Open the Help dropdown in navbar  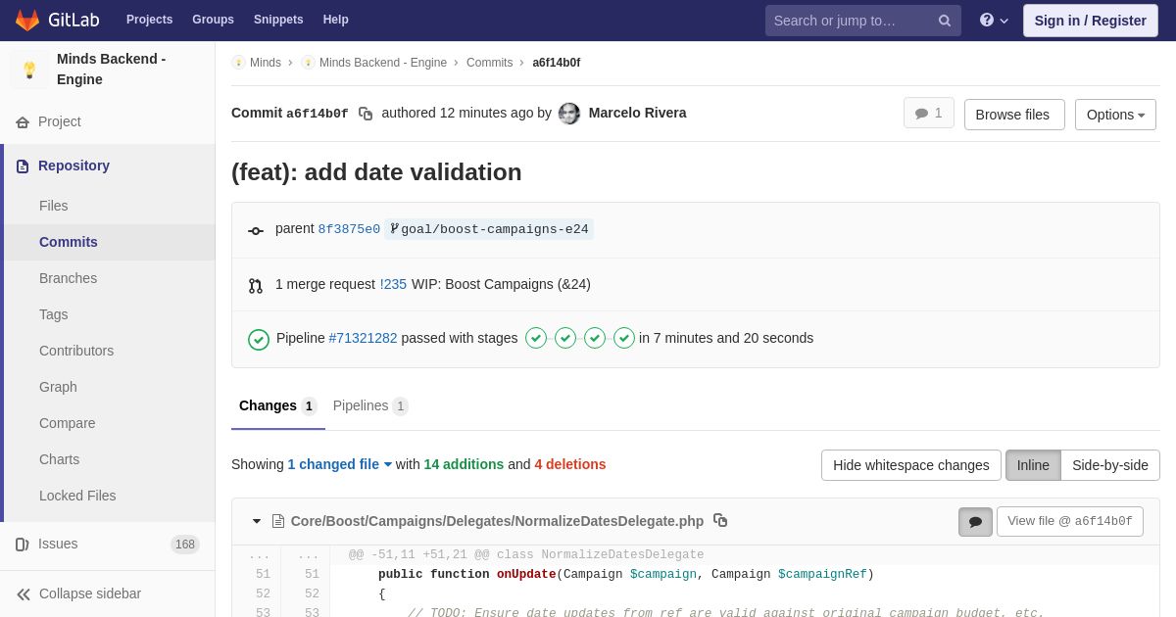994,21
